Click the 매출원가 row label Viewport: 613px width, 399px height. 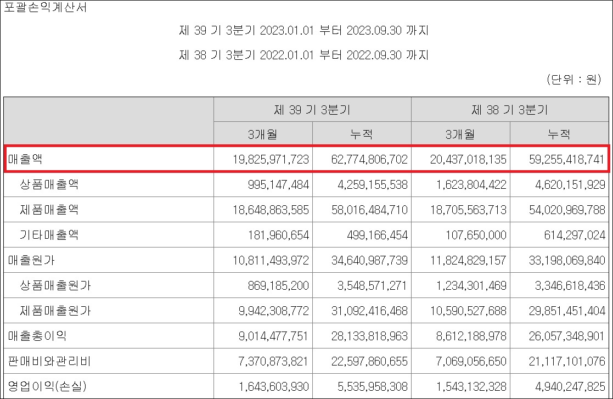coord(31,260)
